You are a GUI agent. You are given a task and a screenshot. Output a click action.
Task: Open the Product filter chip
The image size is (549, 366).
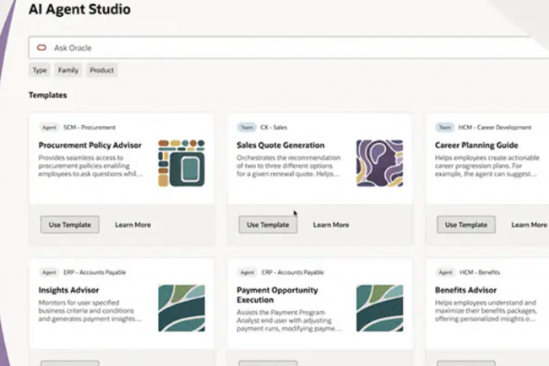click(x=101, y=70)
